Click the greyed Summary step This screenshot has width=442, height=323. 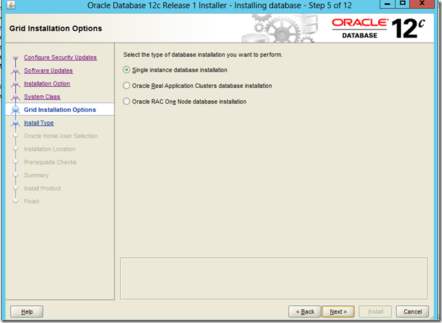pos(36,175)
